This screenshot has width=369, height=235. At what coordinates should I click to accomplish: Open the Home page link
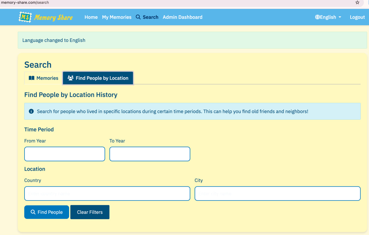91,17
